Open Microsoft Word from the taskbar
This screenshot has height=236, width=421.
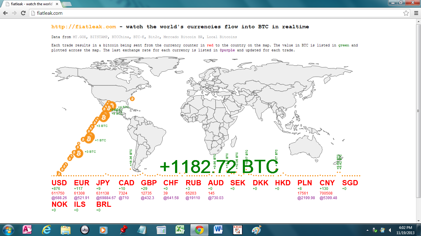[218, 230]
